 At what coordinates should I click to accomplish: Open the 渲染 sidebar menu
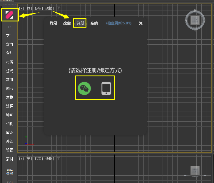coord(9,132)
